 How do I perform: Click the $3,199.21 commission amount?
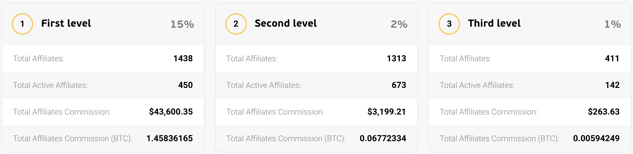click(387, 112)
